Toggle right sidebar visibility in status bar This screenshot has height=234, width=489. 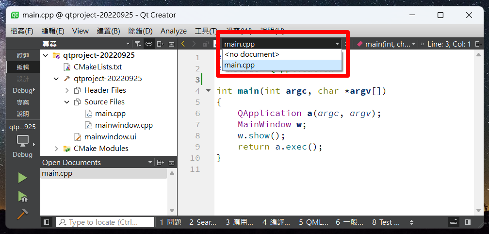(x=468, y=222)
